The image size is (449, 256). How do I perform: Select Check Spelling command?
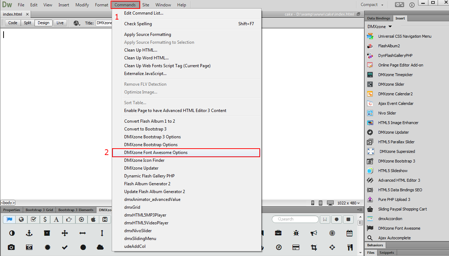tap(186, 24)
